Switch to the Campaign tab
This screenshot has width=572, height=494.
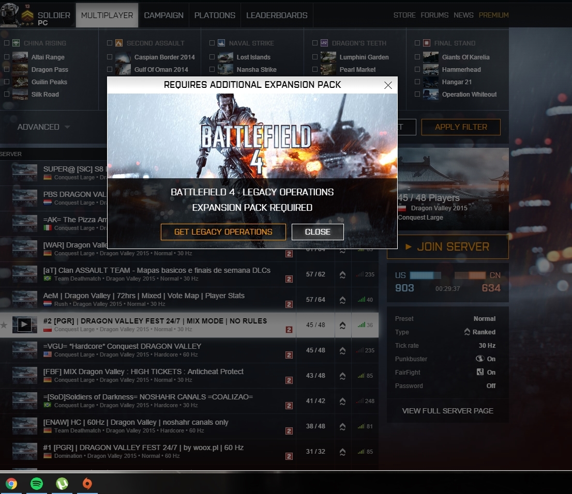pos(163,16)
